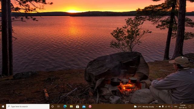The width and height of the screenshot is (194, 109).
Task: Open Task View on the taskbar
Action: click(x=59, y=106)
